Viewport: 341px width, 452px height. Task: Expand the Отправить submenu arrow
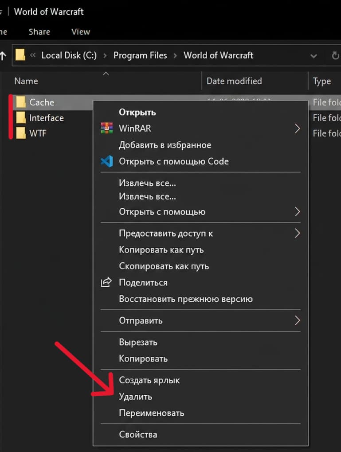click(298, 320)
